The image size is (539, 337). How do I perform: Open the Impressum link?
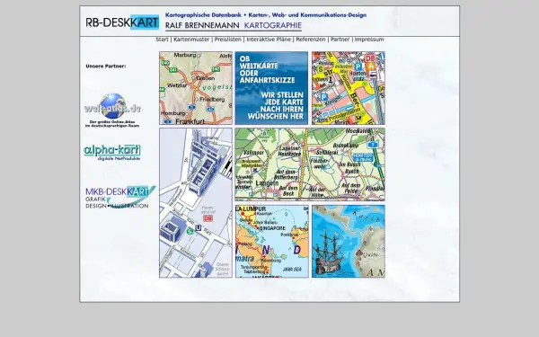pos(369,40)
